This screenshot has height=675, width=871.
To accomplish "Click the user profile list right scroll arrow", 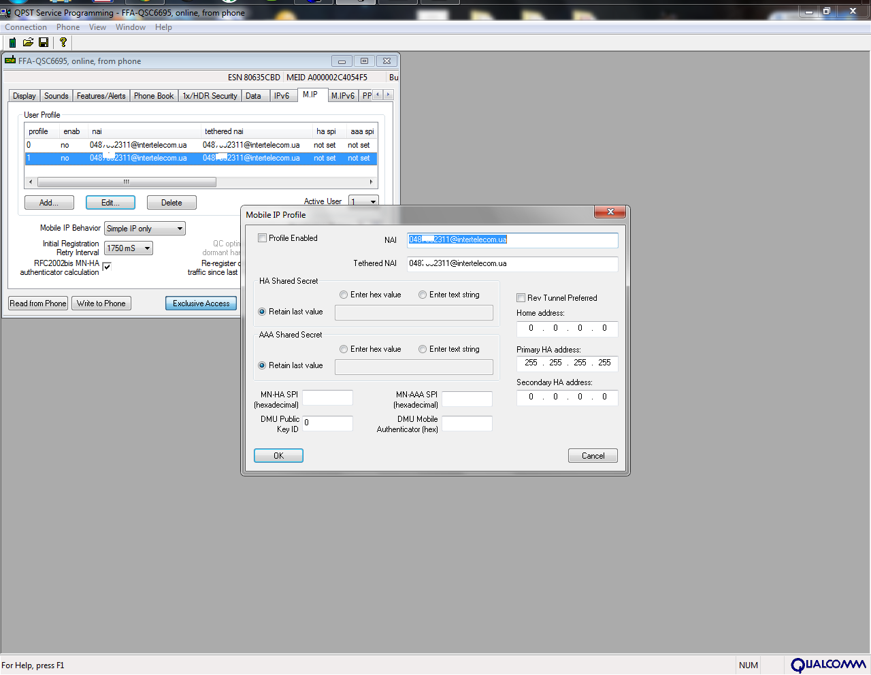I will click(x=371, y=182).
